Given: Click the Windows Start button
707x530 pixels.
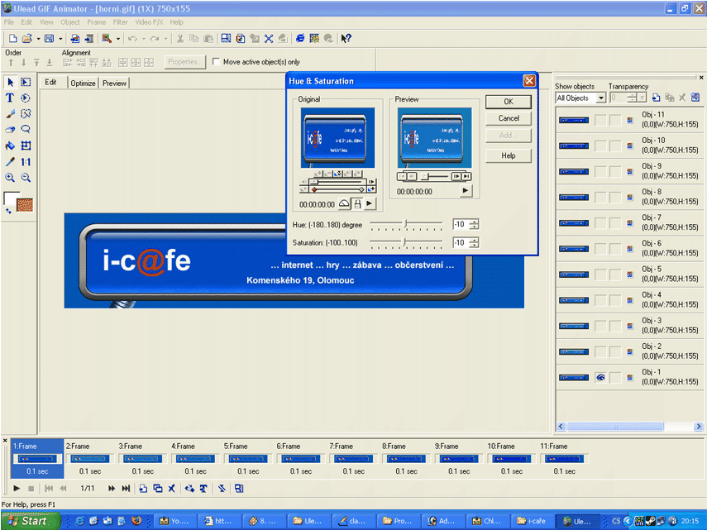Looking at the screenshot, I should [31, 521].
